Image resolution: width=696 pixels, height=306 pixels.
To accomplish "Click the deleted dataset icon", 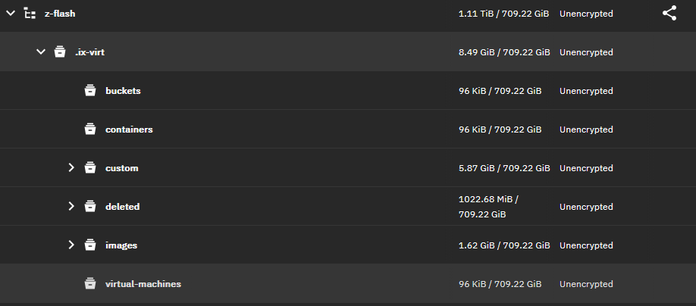I will tap(90, 206).
